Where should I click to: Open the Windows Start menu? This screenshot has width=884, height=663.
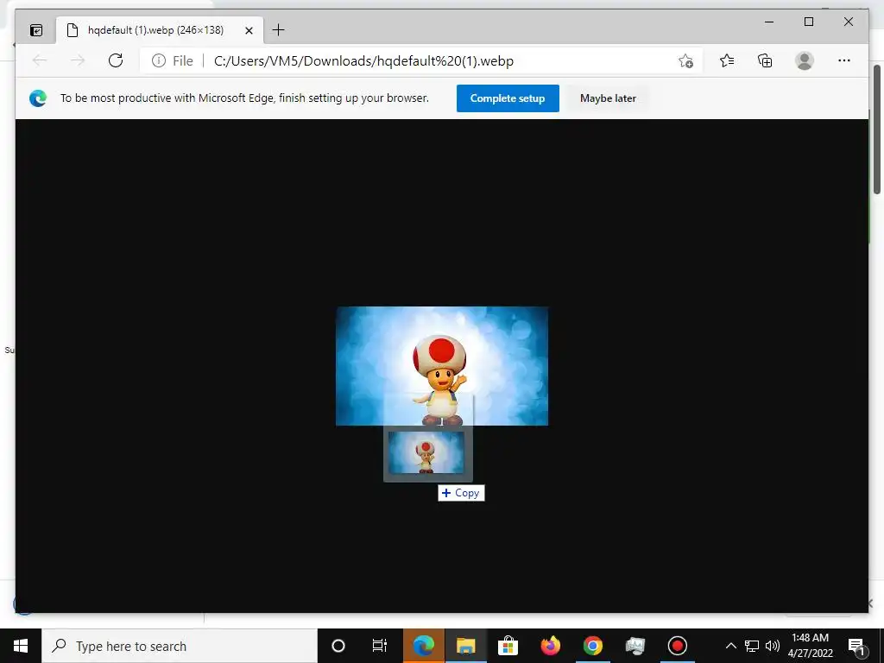point(21,646)
